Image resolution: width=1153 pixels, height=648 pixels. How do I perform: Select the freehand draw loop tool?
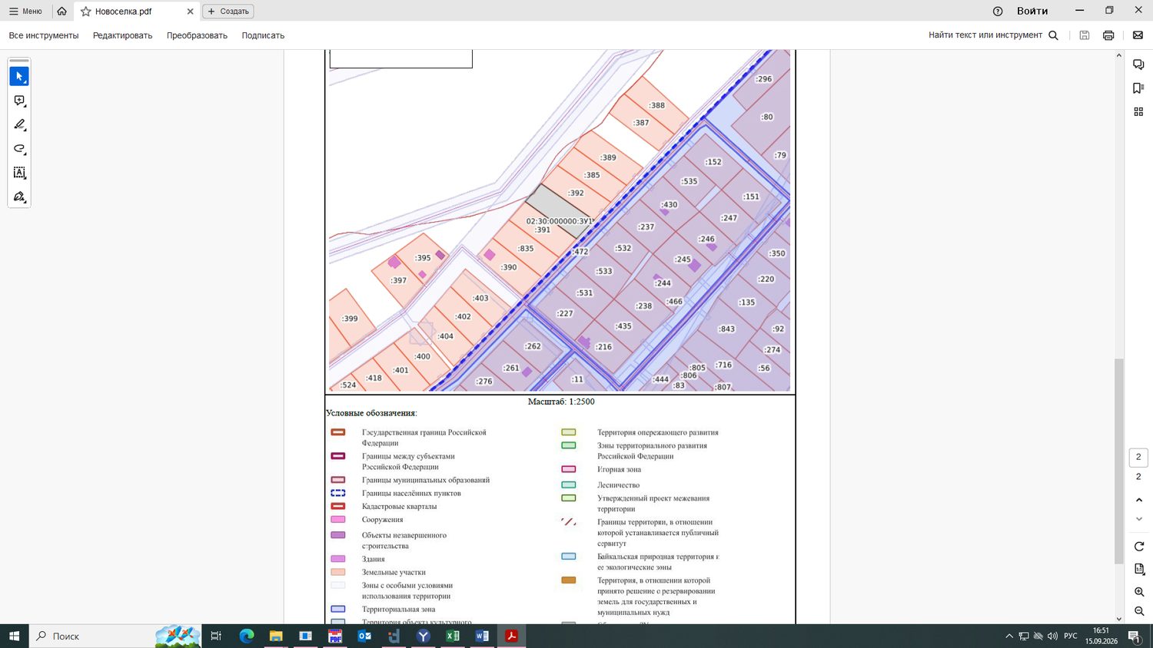click(x=19, y=149)
